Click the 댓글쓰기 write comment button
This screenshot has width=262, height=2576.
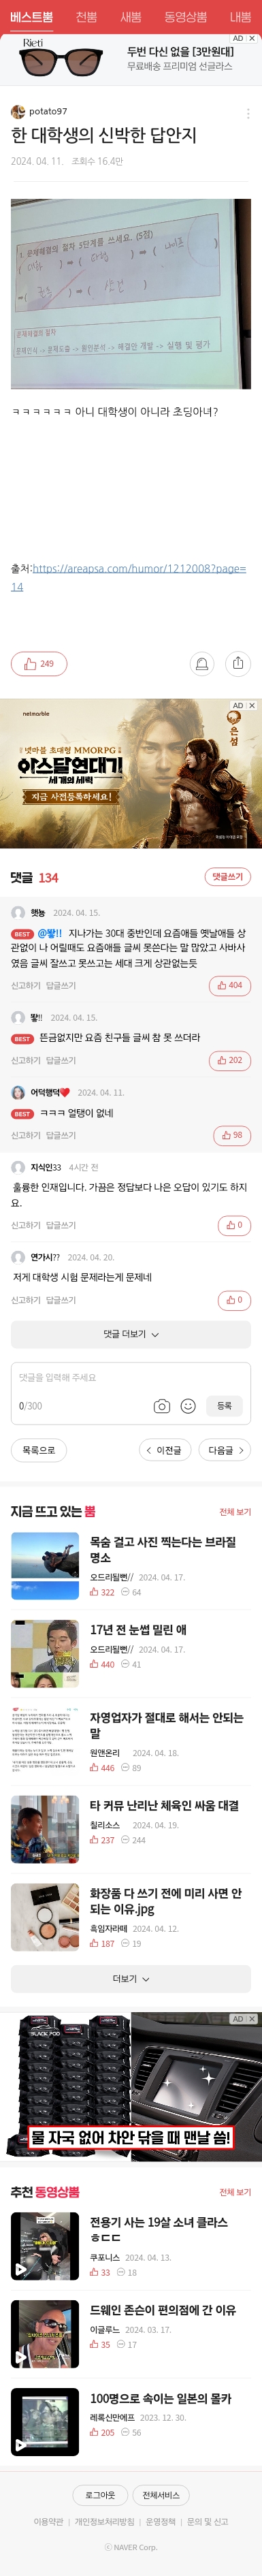pos(227,877)
